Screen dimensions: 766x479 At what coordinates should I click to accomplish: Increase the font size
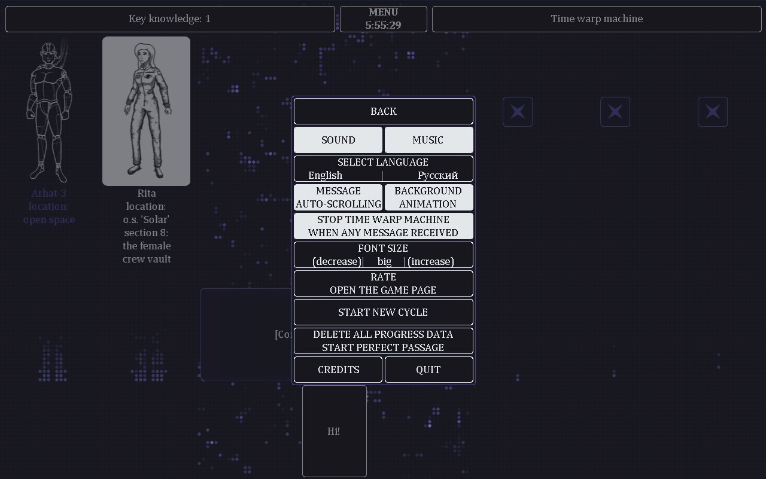[x=431, y=261]
